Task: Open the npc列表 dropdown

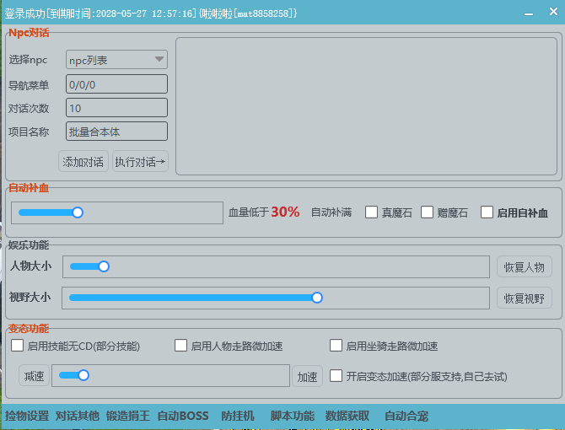Action: 116,60
